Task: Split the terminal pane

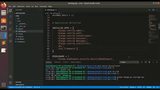Action: pos(145,62)
